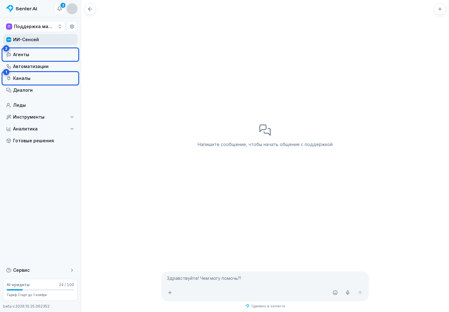Click the ИИ-Сенсей robot icon
449x312 pixels.
click(x=9, y=40)
